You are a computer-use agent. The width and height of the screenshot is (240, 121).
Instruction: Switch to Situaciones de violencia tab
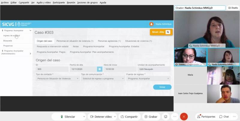click(x=139, y=41)
